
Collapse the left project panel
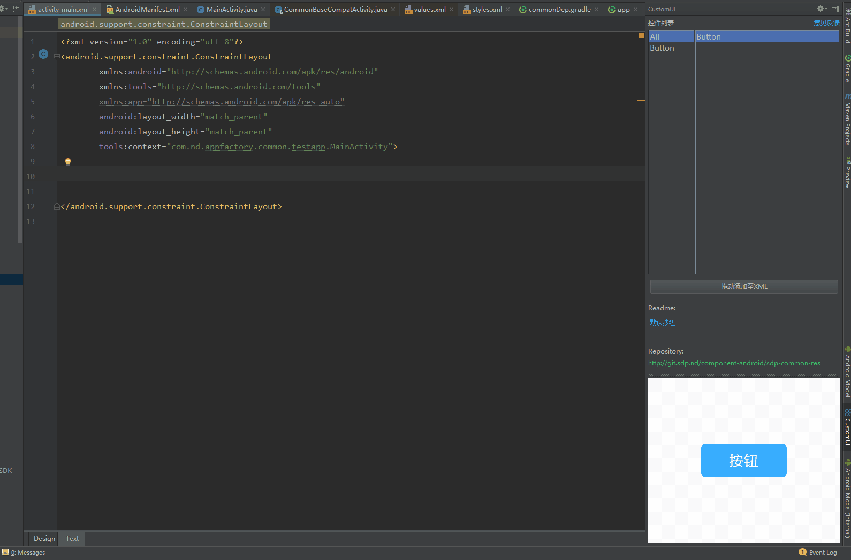click(x=16, y=9)
